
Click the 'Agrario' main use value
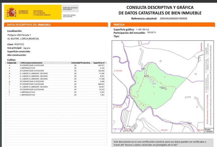pos(27,48)
